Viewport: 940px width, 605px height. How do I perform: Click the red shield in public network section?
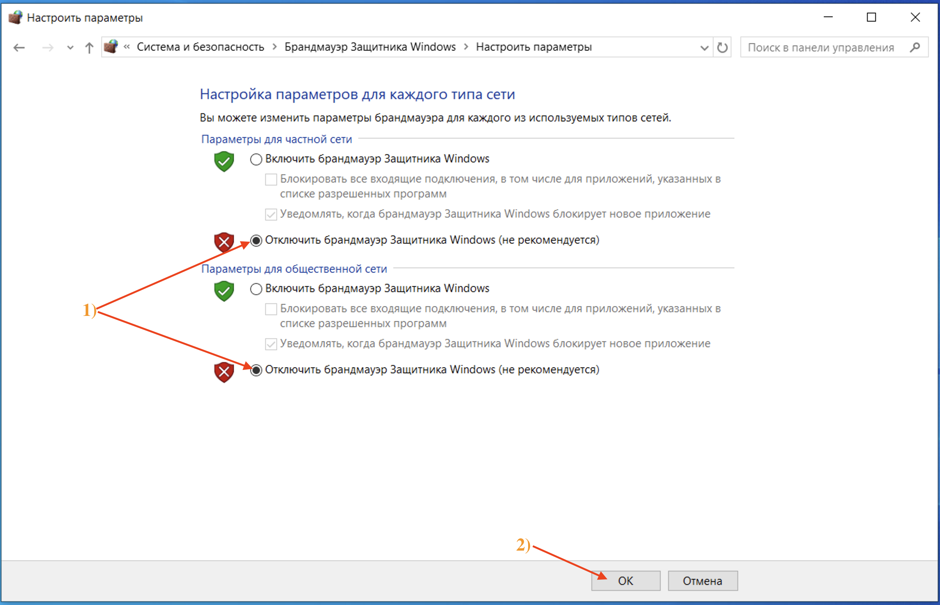point(224,372)
